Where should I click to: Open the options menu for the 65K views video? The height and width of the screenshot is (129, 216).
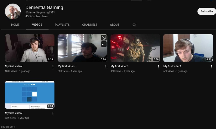[x=211, y=67]
